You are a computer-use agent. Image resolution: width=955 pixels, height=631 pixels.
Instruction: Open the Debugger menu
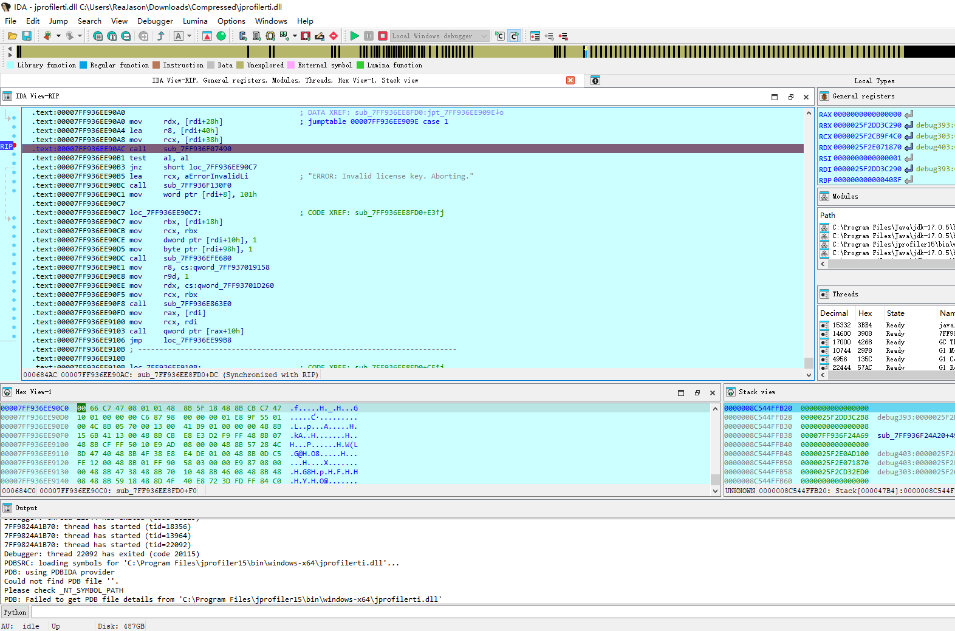coord(155,21)
